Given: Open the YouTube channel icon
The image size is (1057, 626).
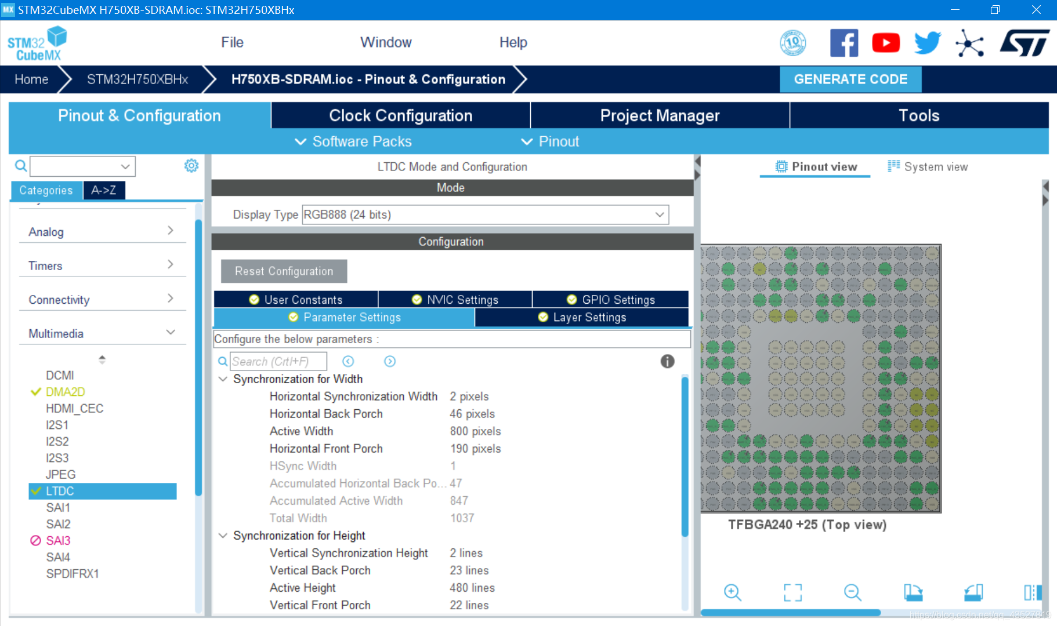Looking at the screenshot, I should [886, 43].
